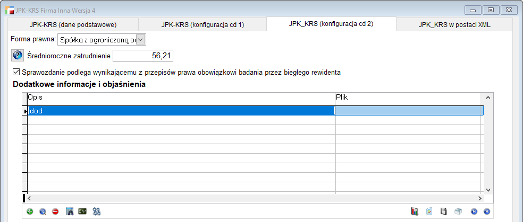Jump to last record with blue arrow
This screenshot has width=523, height=222.
(x=486, y=211)
